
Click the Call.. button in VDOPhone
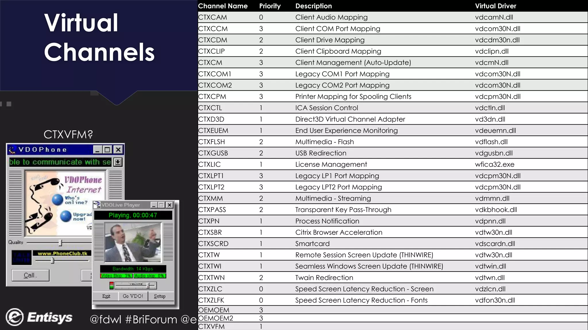click(x=30, y=275)
